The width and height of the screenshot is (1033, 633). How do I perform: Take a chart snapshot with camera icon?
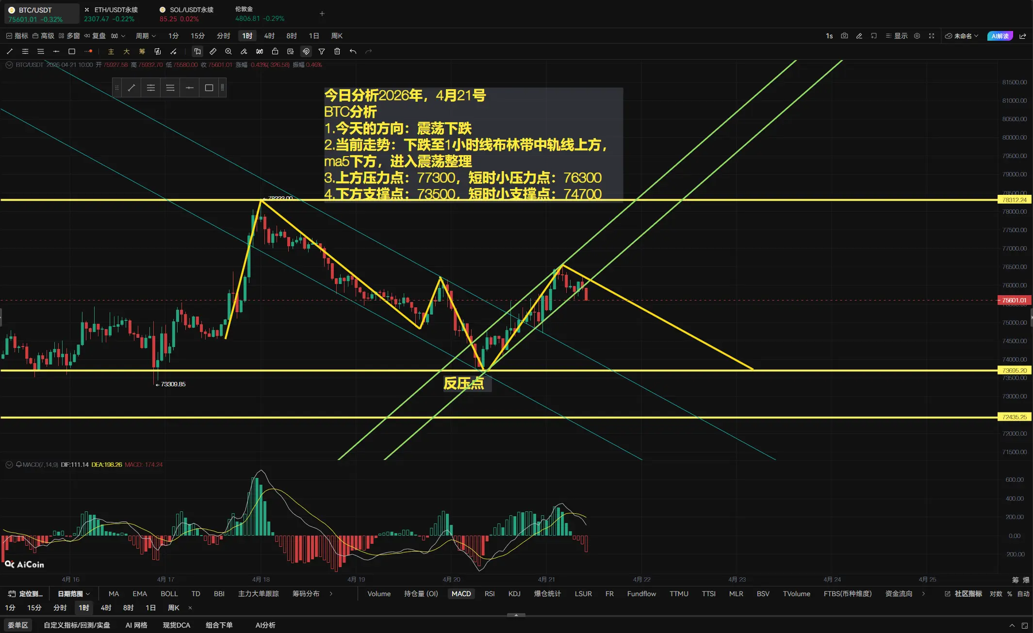(x=844, y=36)
